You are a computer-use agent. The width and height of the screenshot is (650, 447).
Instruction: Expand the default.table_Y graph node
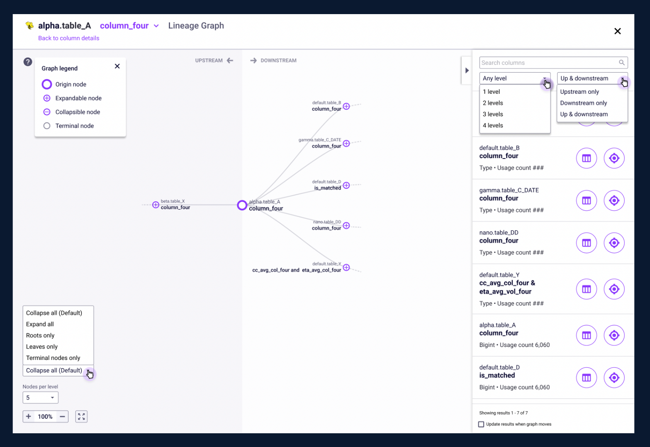click(346, 267)
